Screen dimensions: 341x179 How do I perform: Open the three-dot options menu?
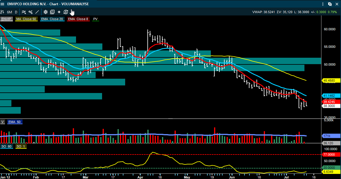pyautogui.click(x=323, y=4)
